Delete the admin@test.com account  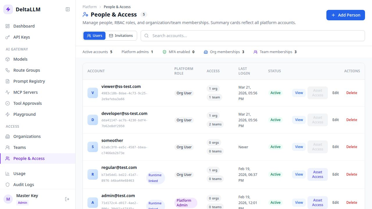click(352, 203)
